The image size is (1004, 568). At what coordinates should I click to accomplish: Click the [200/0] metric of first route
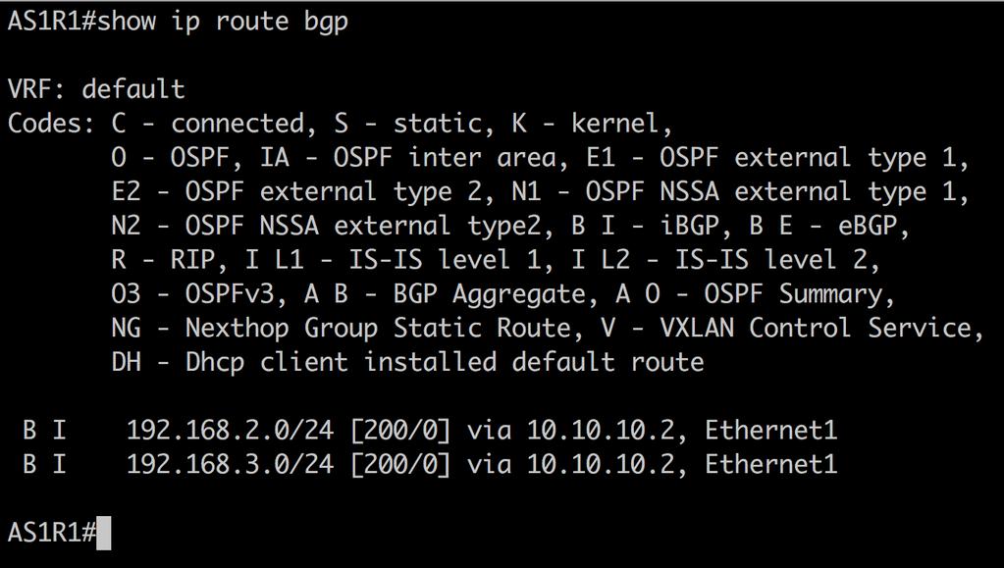click(400, 430)
